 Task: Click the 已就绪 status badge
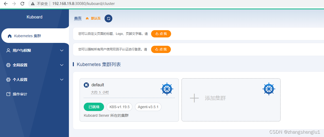click(94, 107)
